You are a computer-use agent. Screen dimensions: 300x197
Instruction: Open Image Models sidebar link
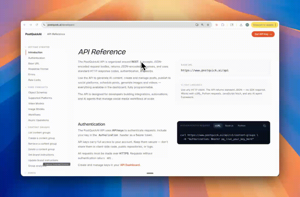point(36,109)
